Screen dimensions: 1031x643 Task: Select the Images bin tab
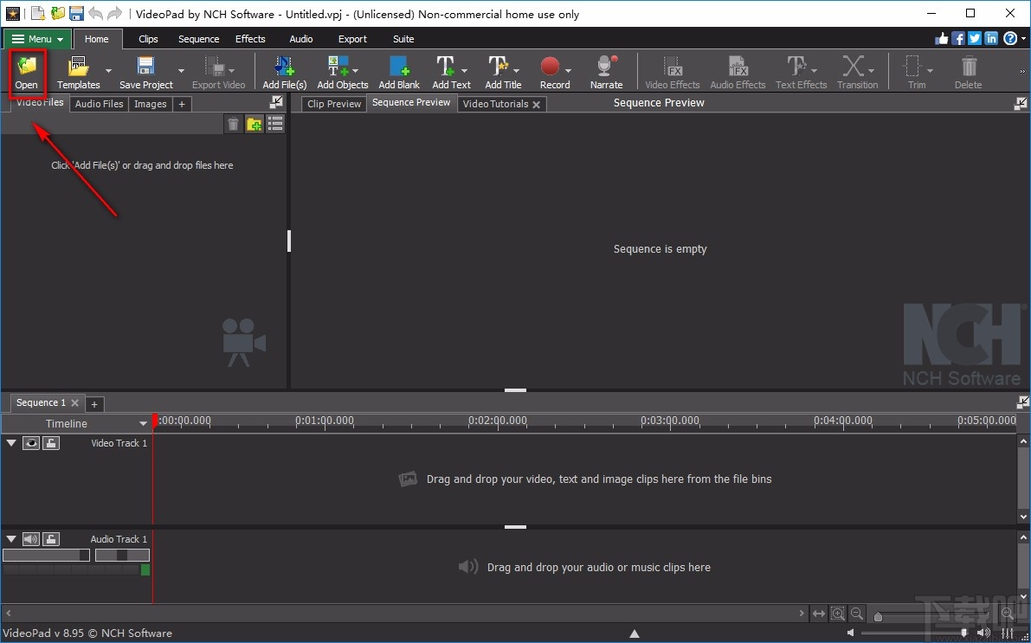click(x=150, y=104)
